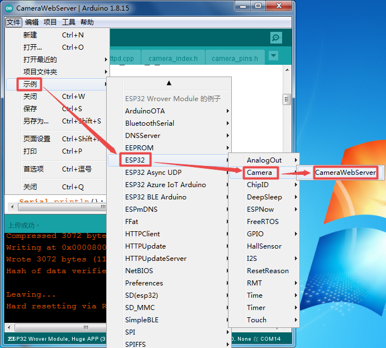
Task: Expand ESP32 Azure IoT Arduino submenu
Action: (x=169, y=185)
